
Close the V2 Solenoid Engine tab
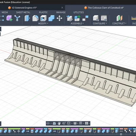(x=62, y=7)
